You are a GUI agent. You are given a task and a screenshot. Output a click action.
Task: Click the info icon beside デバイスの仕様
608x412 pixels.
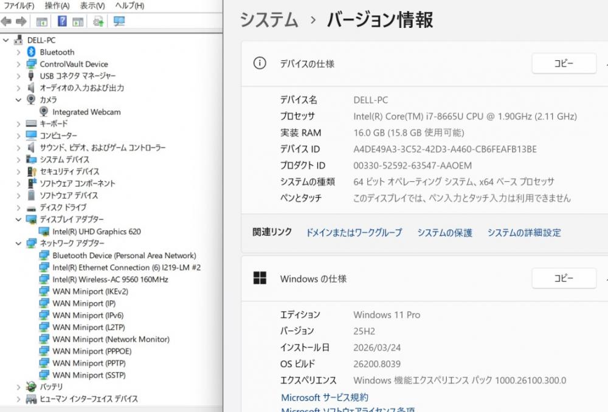click(x=260, y=63)
